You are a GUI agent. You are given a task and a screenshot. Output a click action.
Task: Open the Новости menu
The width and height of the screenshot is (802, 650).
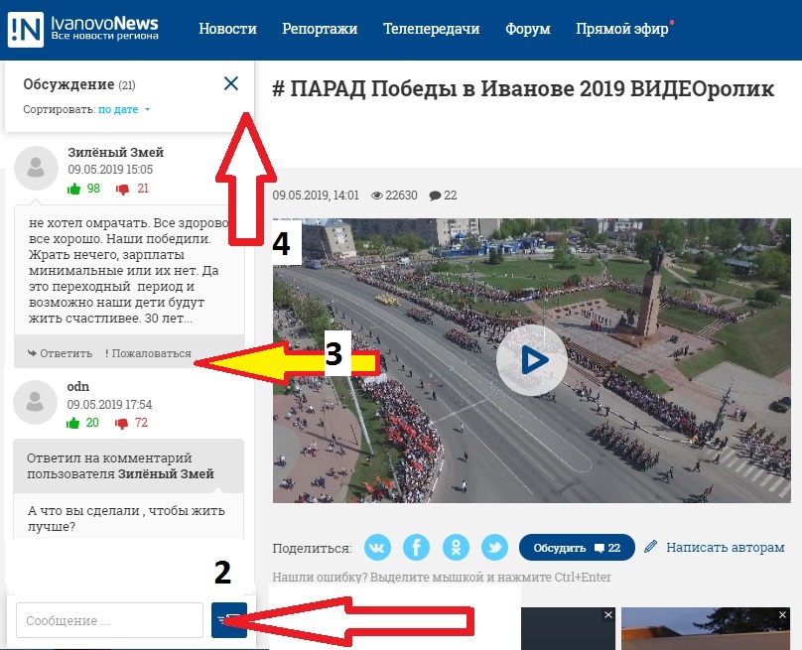click(227, 29)
